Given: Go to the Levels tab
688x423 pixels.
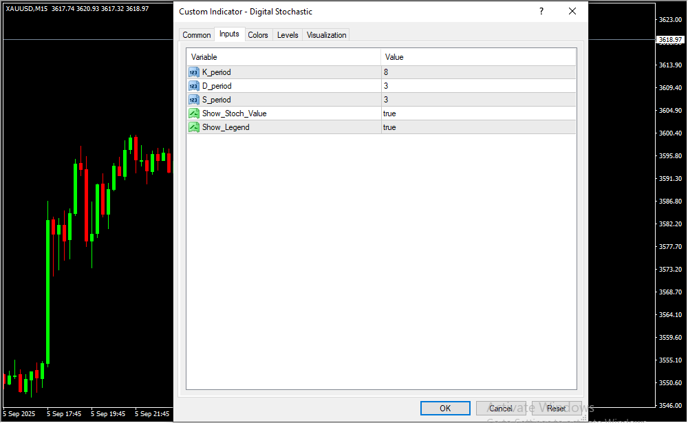Looking at the screenshot, I should [x=288, y=35].
